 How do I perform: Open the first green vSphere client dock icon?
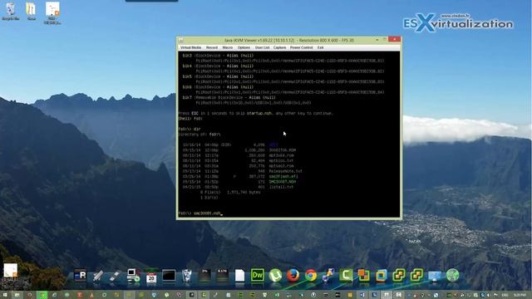[399, 275]
